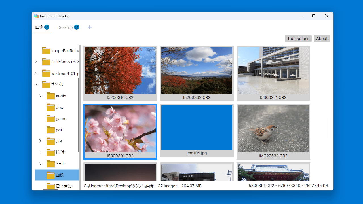
Task: Click the doc folder icon
Action: click(x=51, y=107)
